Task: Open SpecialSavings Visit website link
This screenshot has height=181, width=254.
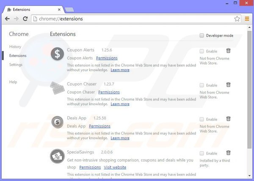Action: pos(115,167)
